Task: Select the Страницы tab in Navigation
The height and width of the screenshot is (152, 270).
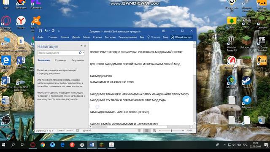Action: click(x=60, y=60)
